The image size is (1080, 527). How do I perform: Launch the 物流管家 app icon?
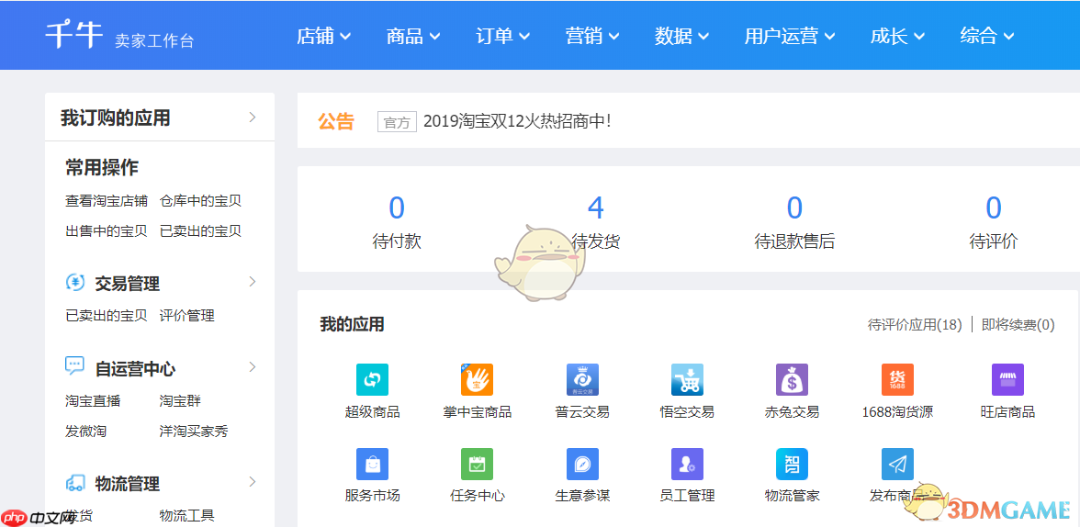(x=792, y=465)
